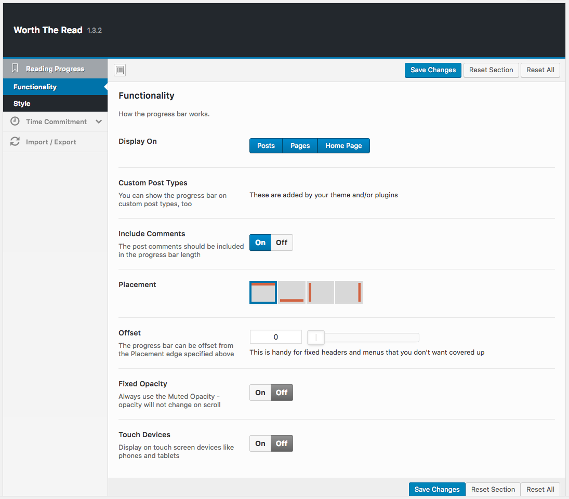Image resolution: width=569 pixels, height=499 pixels.
Task: Set Touch Devices to Off
Action: click(282, 443)
